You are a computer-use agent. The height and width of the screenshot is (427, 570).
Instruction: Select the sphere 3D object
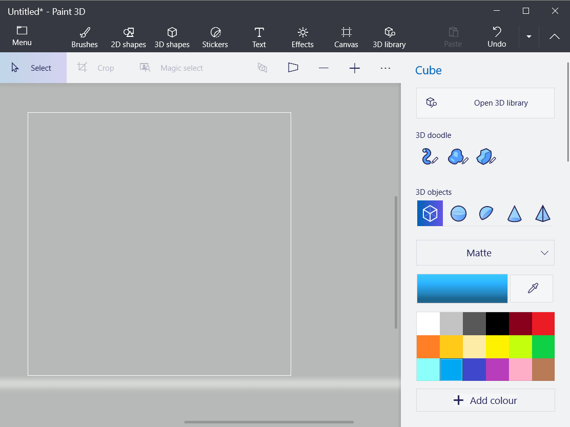[x=458, y=213]
